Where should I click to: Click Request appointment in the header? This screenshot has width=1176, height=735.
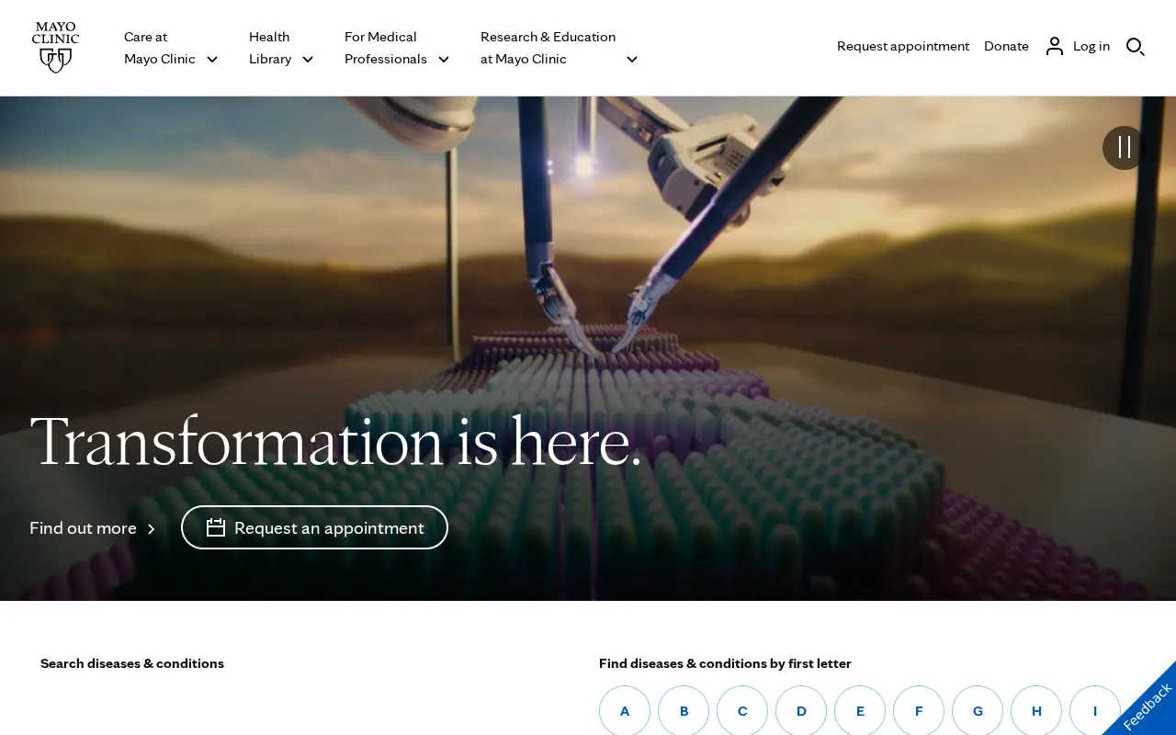[903, 46]
